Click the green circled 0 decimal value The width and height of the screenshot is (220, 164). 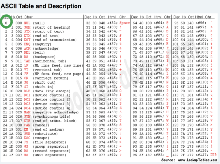tap(6, 23)
